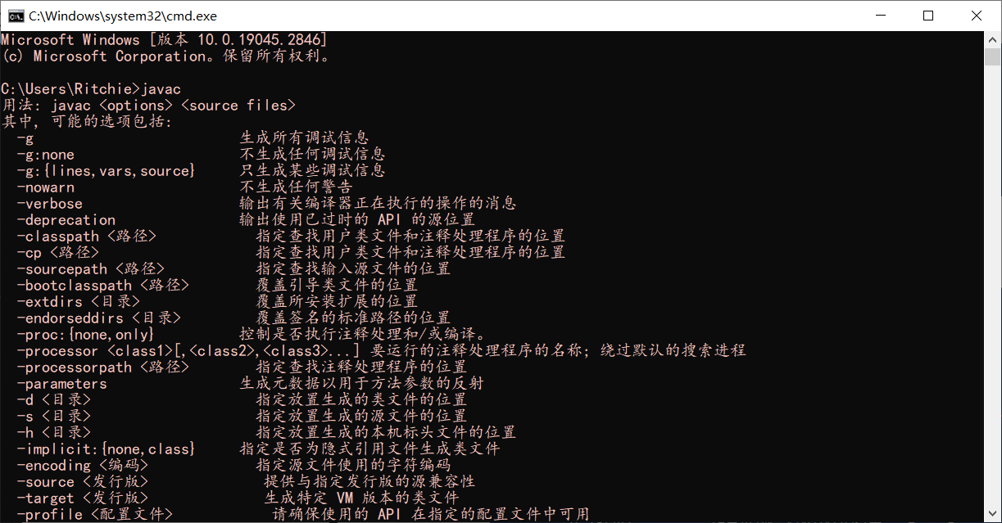Image resolution: width=1002 pixels, height=523 pixels.
Task: Close the command prompt window
Action: 976,16
